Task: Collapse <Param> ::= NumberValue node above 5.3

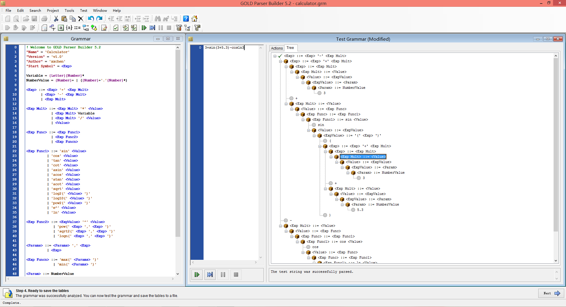Action: 342,205
